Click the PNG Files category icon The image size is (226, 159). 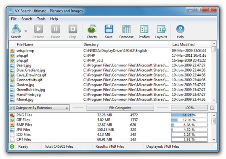point(12,115)
